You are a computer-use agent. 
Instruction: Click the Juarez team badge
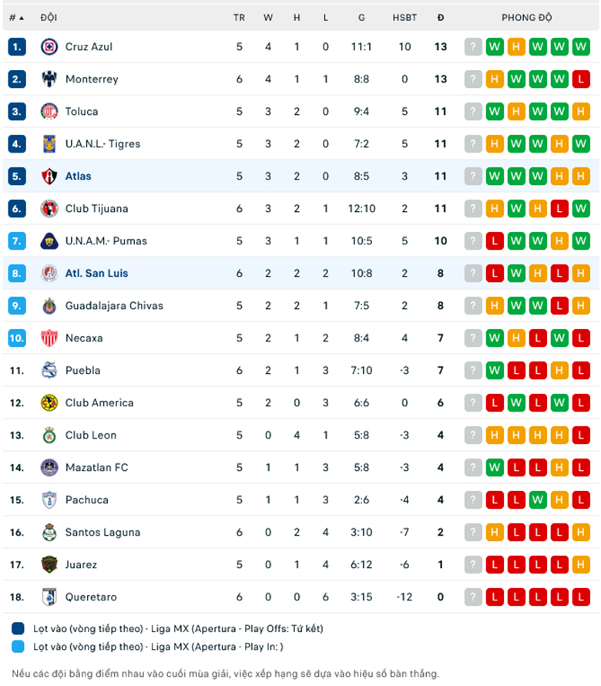coord(49,565)
